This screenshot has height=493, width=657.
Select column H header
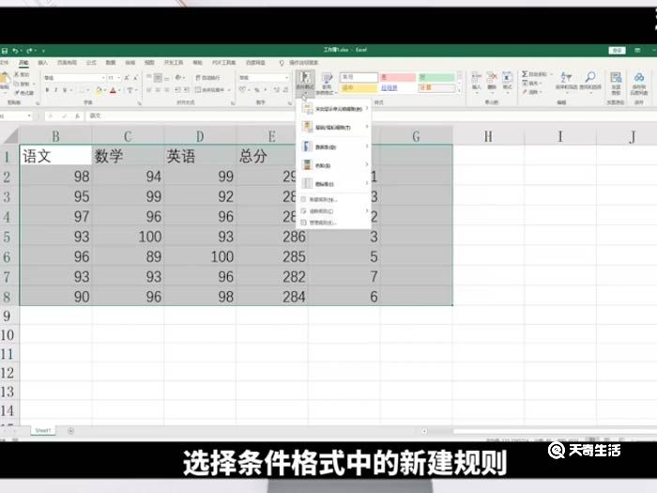tap(488, 137)
